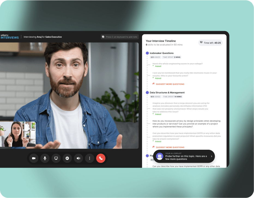Click Suggest More Questions under Data Structures
This screenshot has width=254, height=198.
[x=168, y=147]
